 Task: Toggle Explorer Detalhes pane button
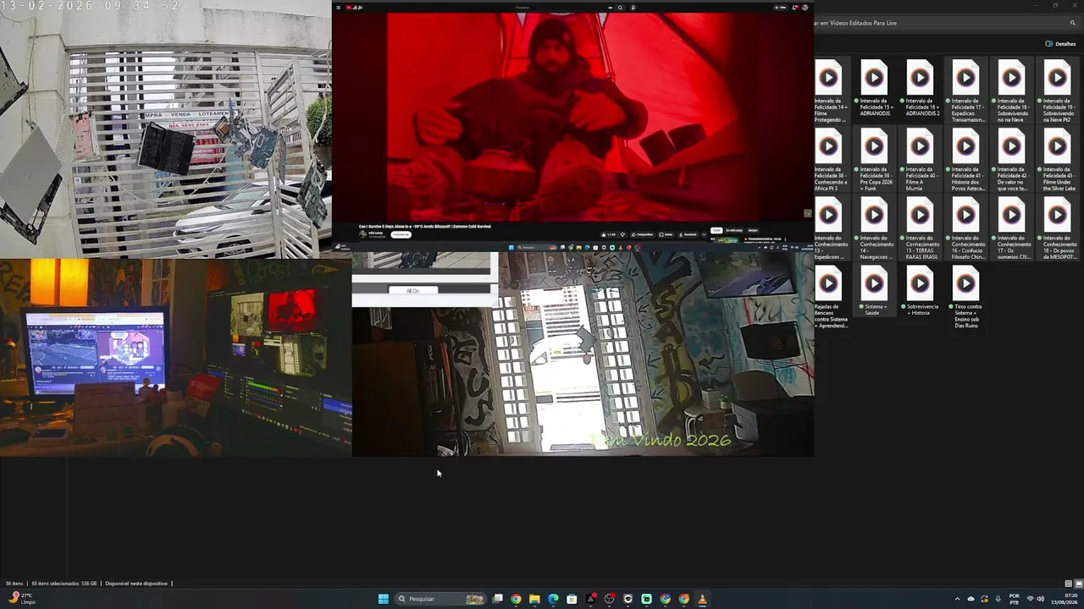pos(1060,44)
